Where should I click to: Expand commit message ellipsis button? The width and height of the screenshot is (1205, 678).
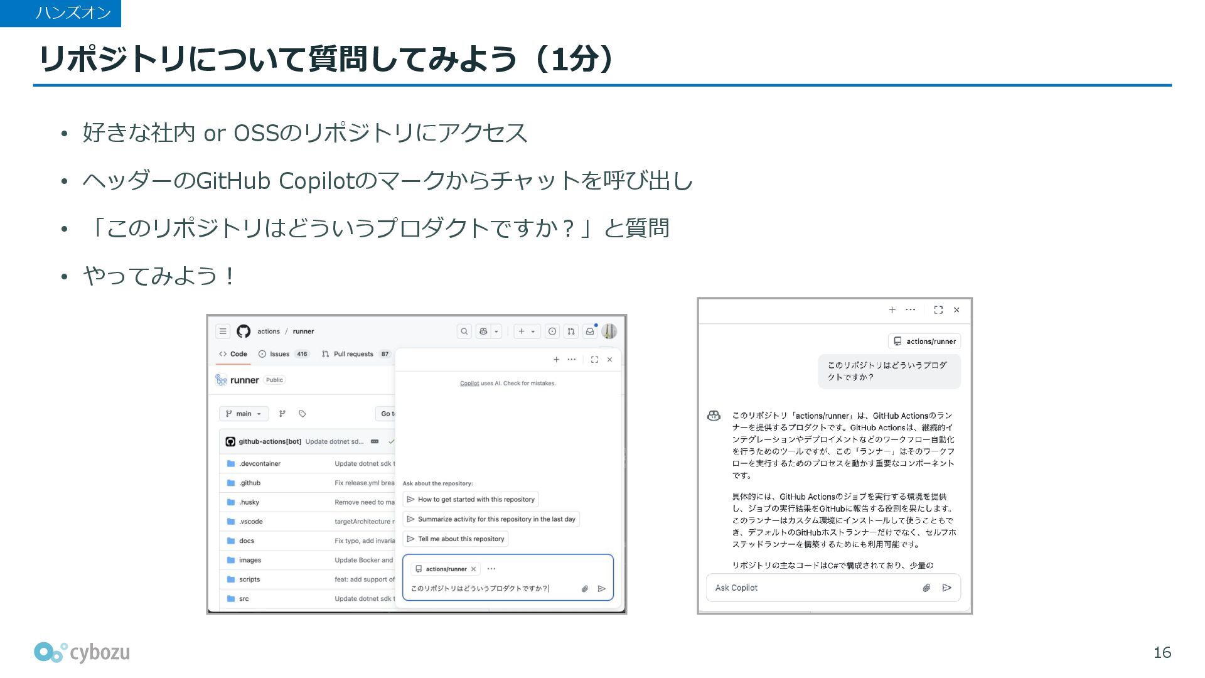[x=375, y=441]
